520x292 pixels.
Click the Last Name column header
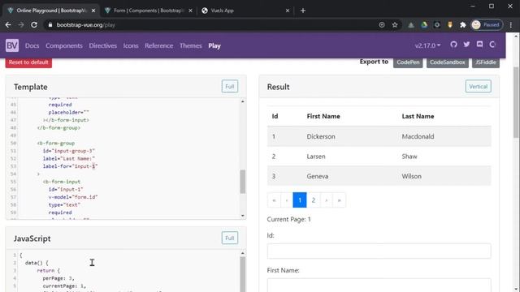[x=418, y=116]
